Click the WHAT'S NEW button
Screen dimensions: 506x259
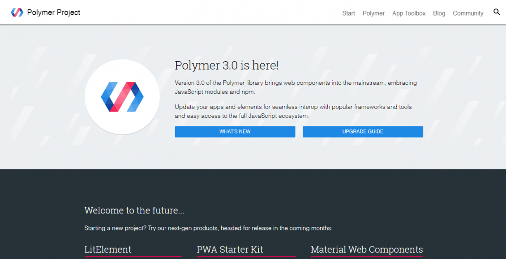pyautogui.click(x=235, y=131)
